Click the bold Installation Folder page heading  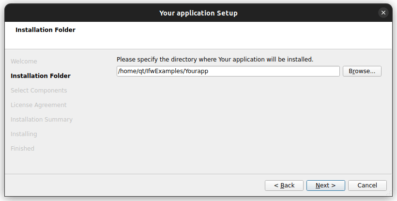(x=46, y=30)
